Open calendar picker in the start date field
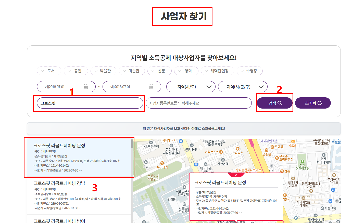Image resolution: width=353 pixels, height=223 pixels. coord(86,87)
